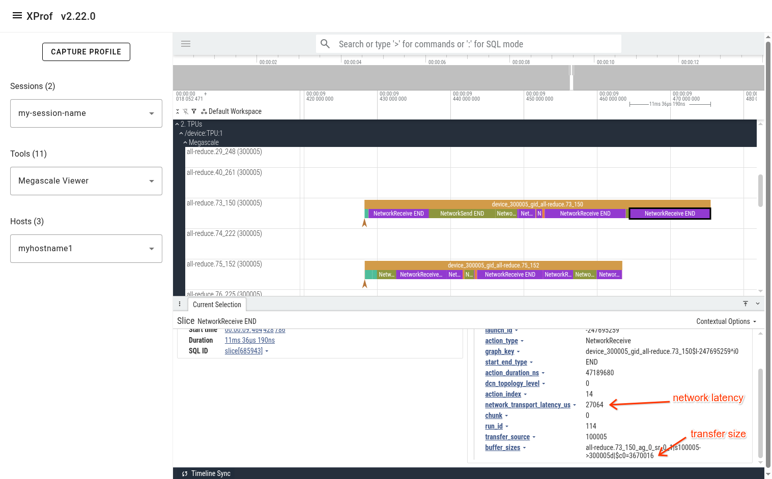
Task: Open the Tools Megascale Viewer dropdown
Action: (86, 181)
